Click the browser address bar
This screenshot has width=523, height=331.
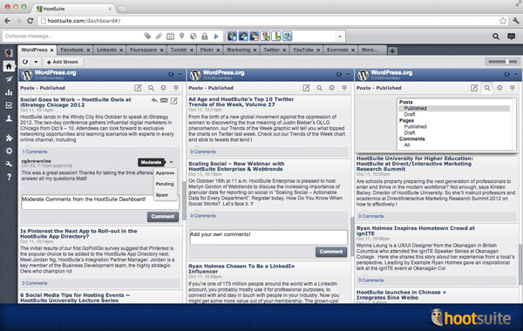[x=273, y=21]
